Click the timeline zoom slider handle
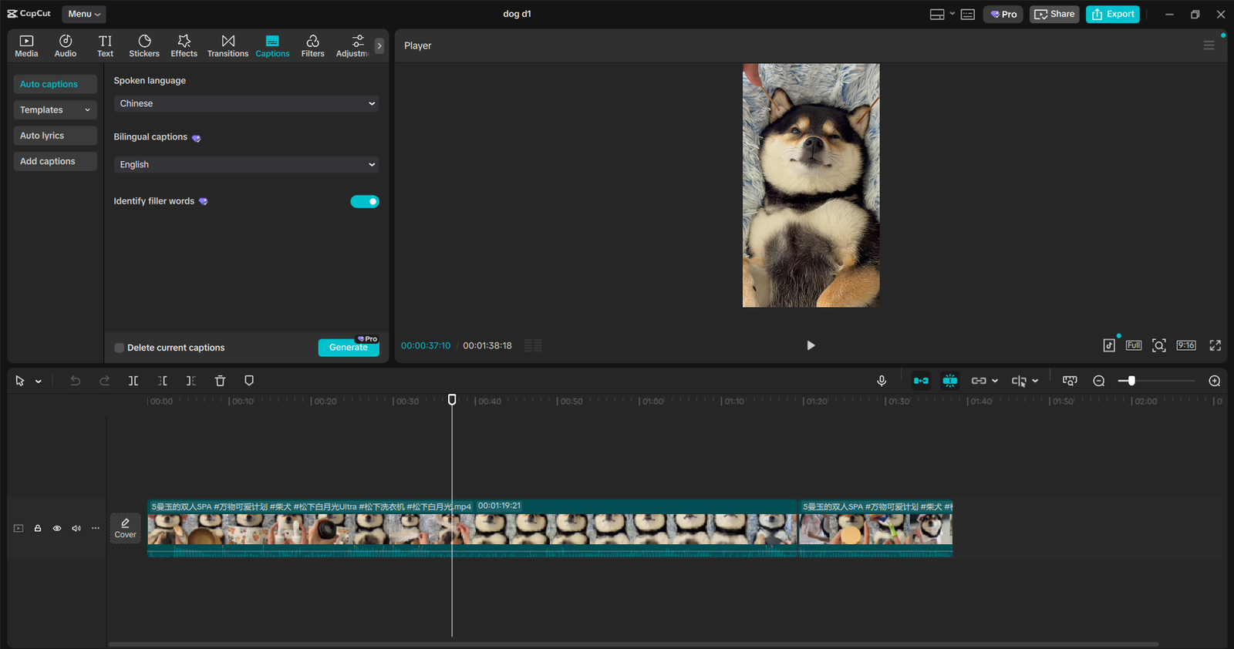Screen dimensions: 1234x649 tap(1131, 381)
